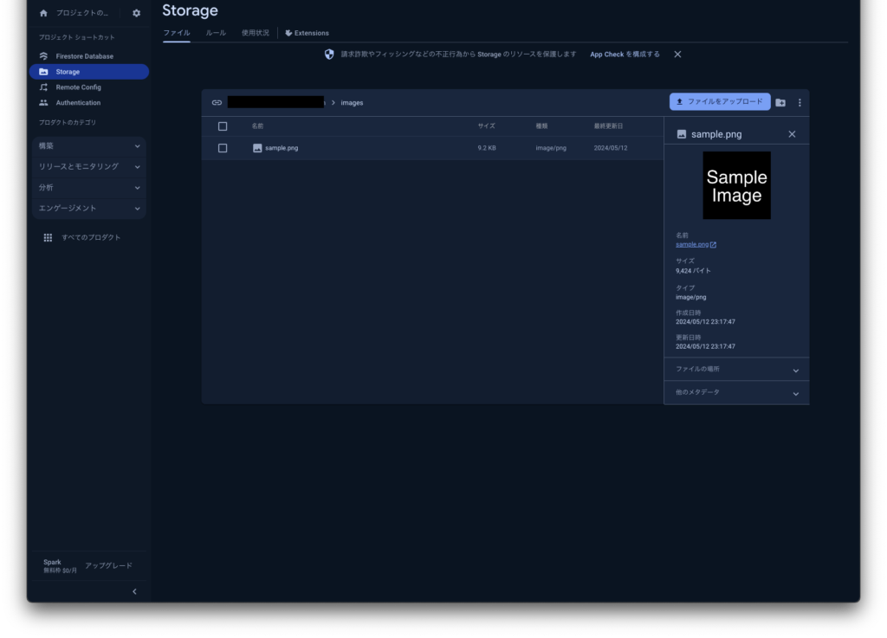This screenshot has width=887, height=638.
Task: Expand the リリースとモニタリング category
Action: click(89, 167)
